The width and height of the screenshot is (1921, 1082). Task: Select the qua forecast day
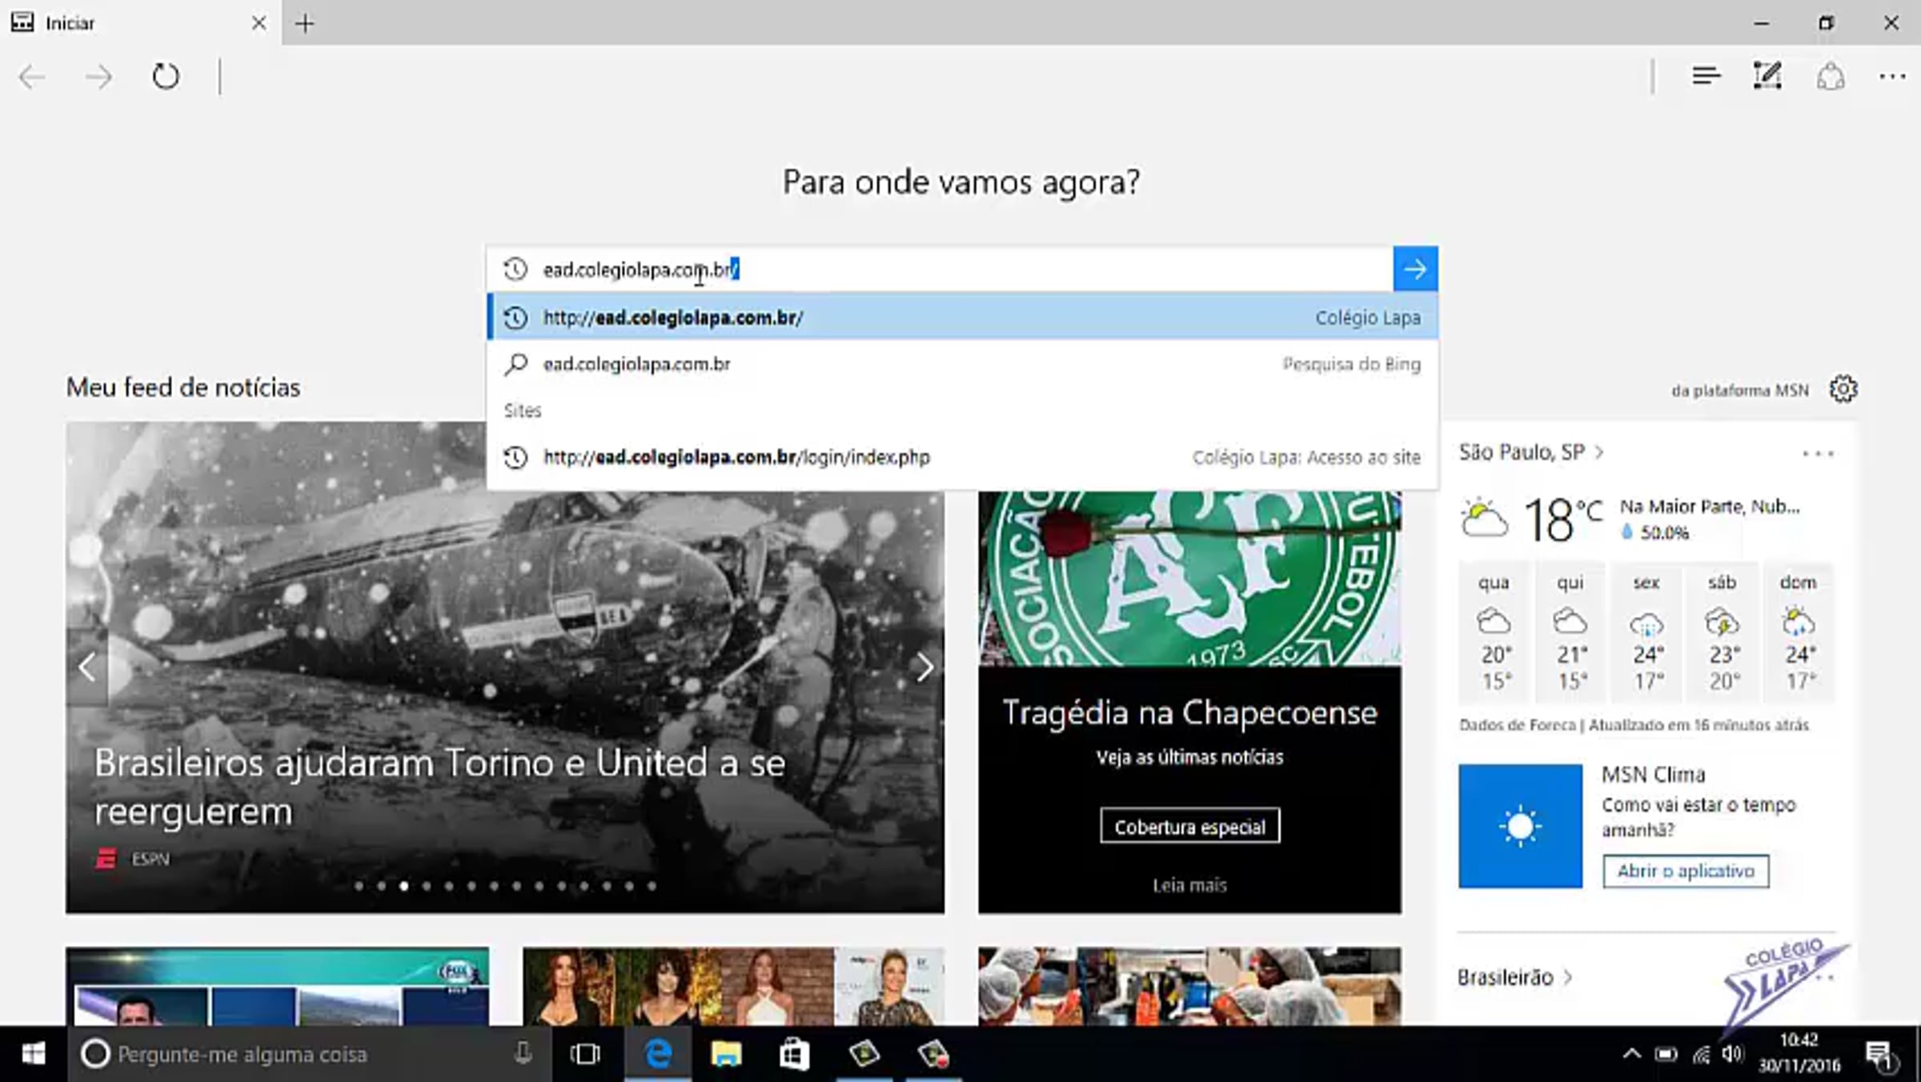[x=1494, y=631]
